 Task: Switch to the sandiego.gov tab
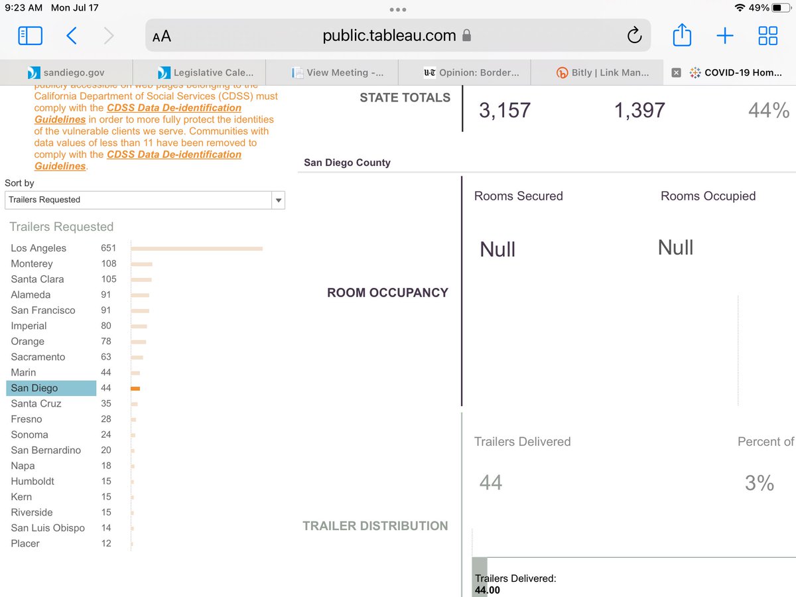click(x=66, y=73)
